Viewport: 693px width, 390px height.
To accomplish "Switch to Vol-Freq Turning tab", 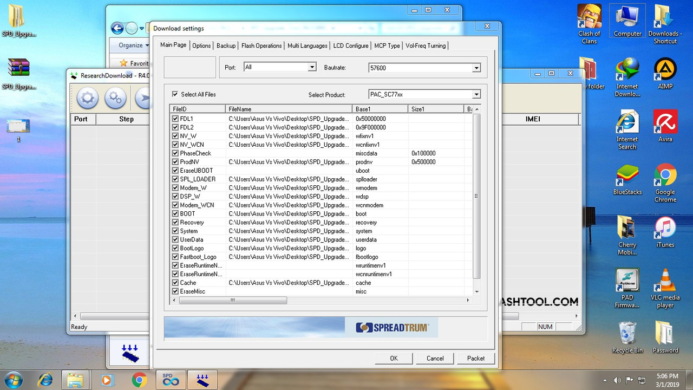I will click(426, 45).
